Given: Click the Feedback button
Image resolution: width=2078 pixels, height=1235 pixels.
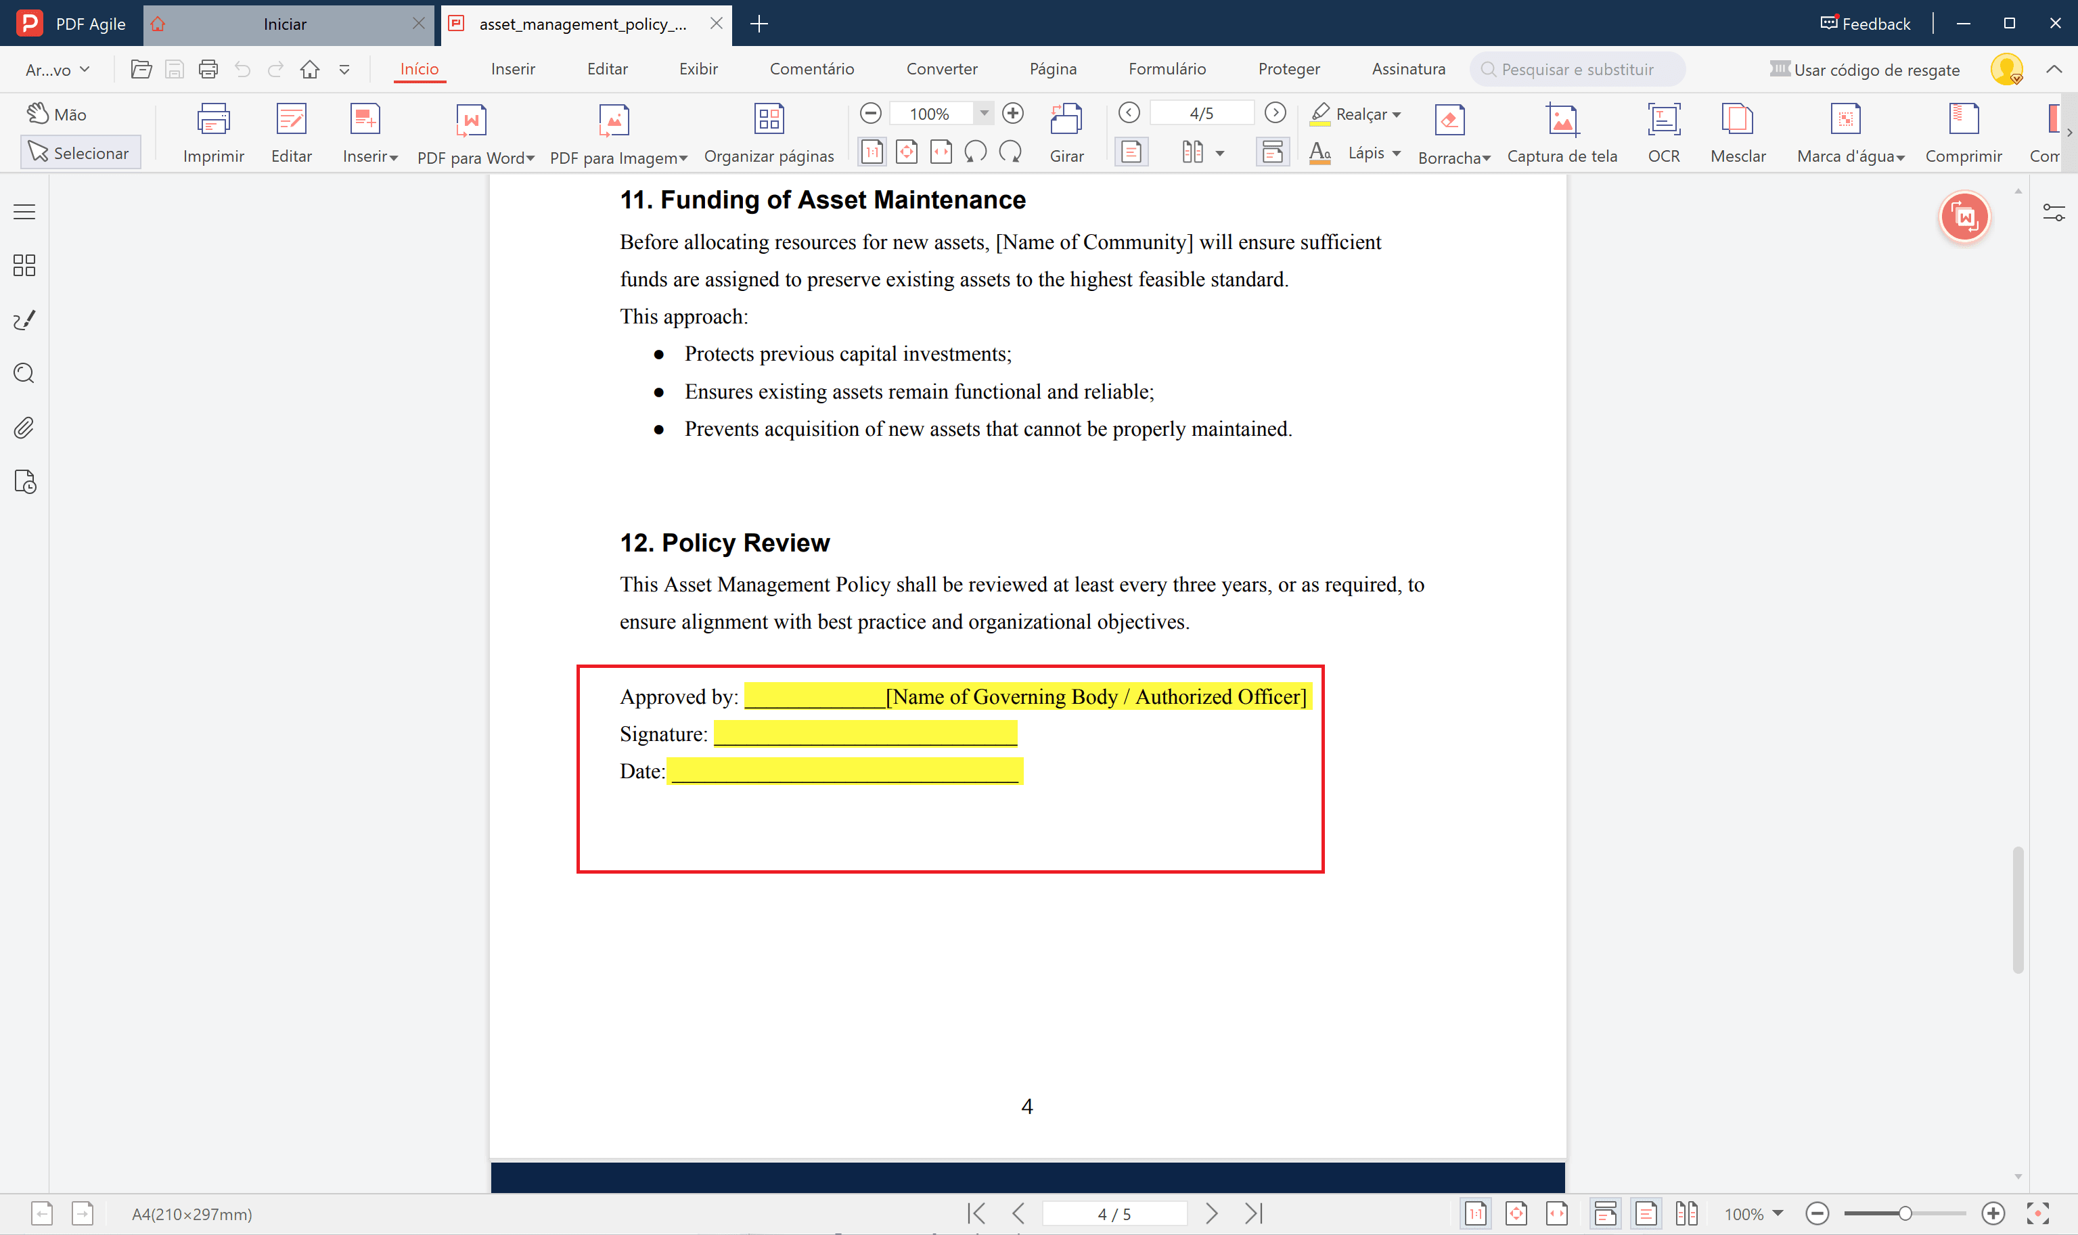Looking at the screenshot, I should (1865, 24).
